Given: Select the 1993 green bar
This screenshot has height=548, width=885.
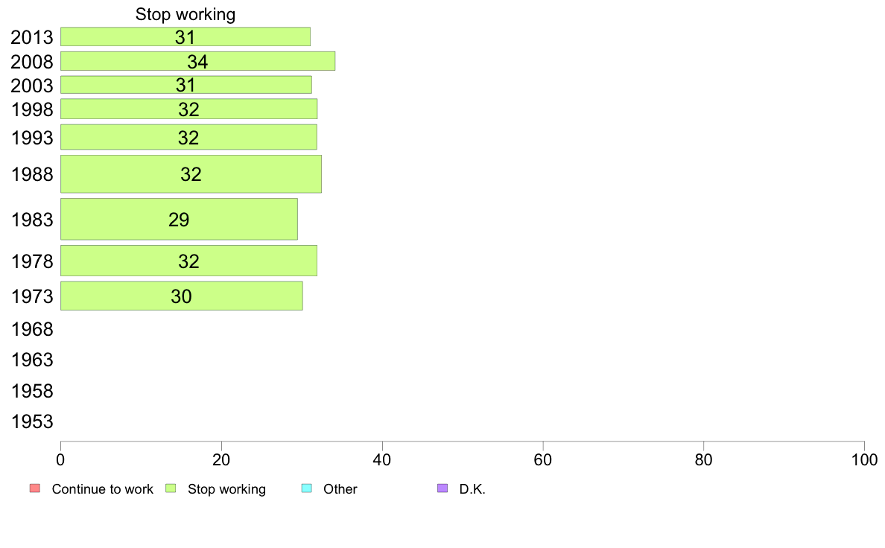Looking at the screenshot, I should point(189,137).
